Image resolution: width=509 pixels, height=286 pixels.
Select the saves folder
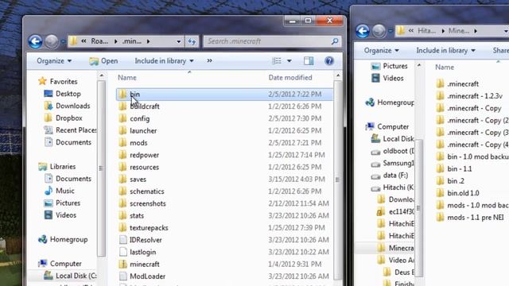tap(224, 180)
